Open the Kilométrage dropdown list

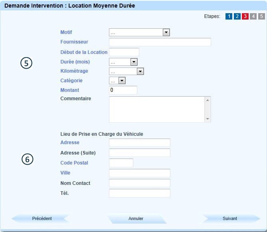point(126,71)
